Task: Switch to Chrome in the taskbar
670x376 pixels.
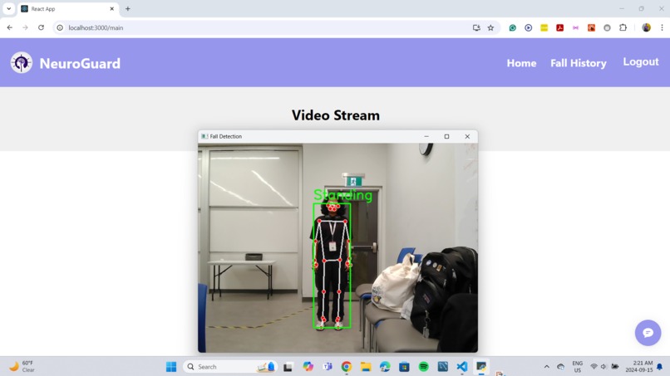Action: [347, 367]
